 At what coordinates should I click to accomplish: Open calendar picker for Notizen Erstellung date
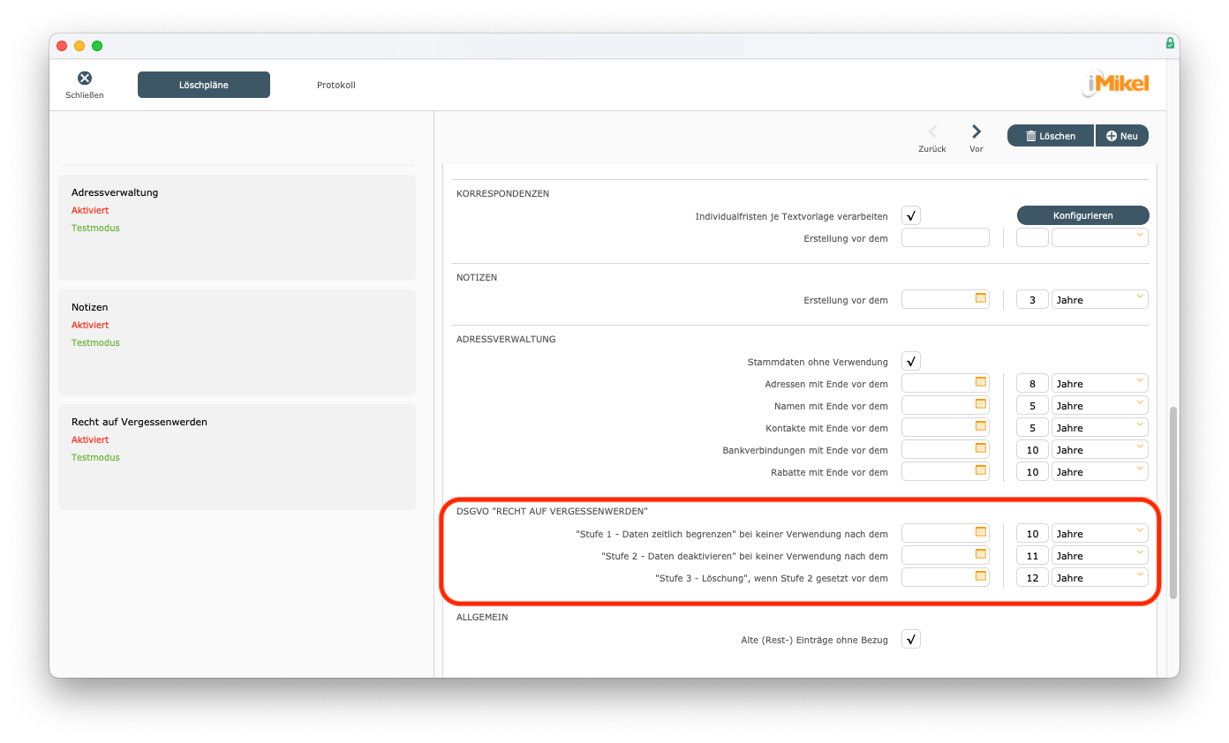pos(980,298)
